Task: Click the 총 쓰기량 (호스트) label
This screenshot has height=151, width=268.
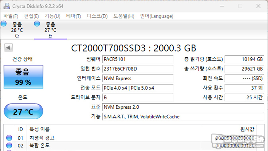Action: pyautogui.click(x=203, y=69)
